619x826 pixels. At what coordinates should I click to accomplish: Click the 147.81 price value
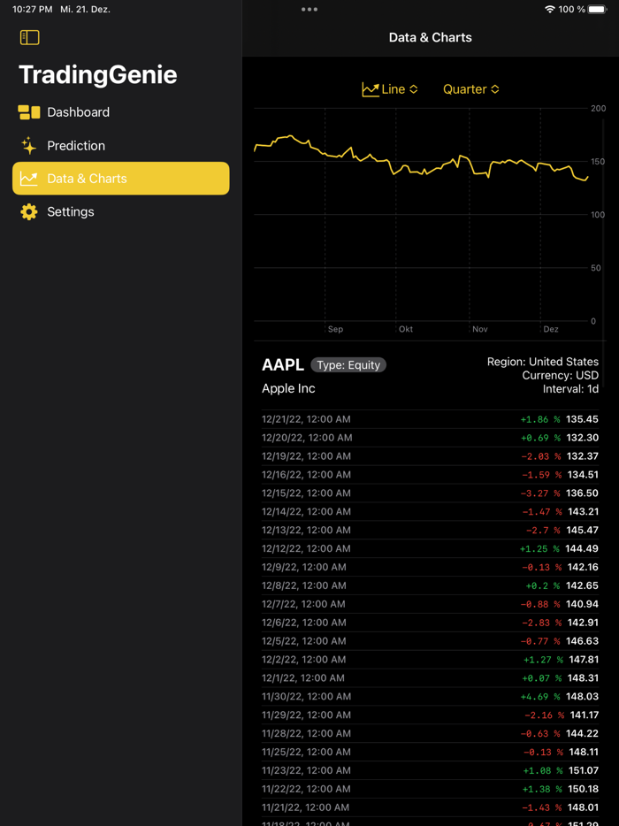click(x=584, y=659)
